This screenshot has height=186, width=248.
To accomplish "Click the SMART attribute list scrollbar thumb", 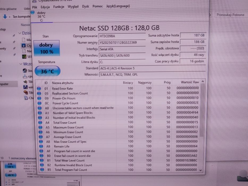I will point(202,110).
